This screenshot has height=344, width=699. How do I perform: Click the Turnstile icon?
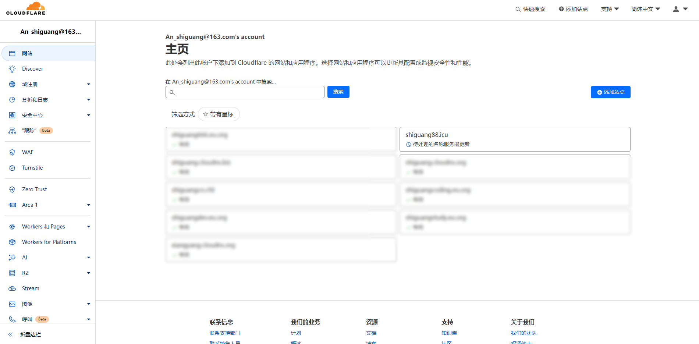(x=12, y=168)
